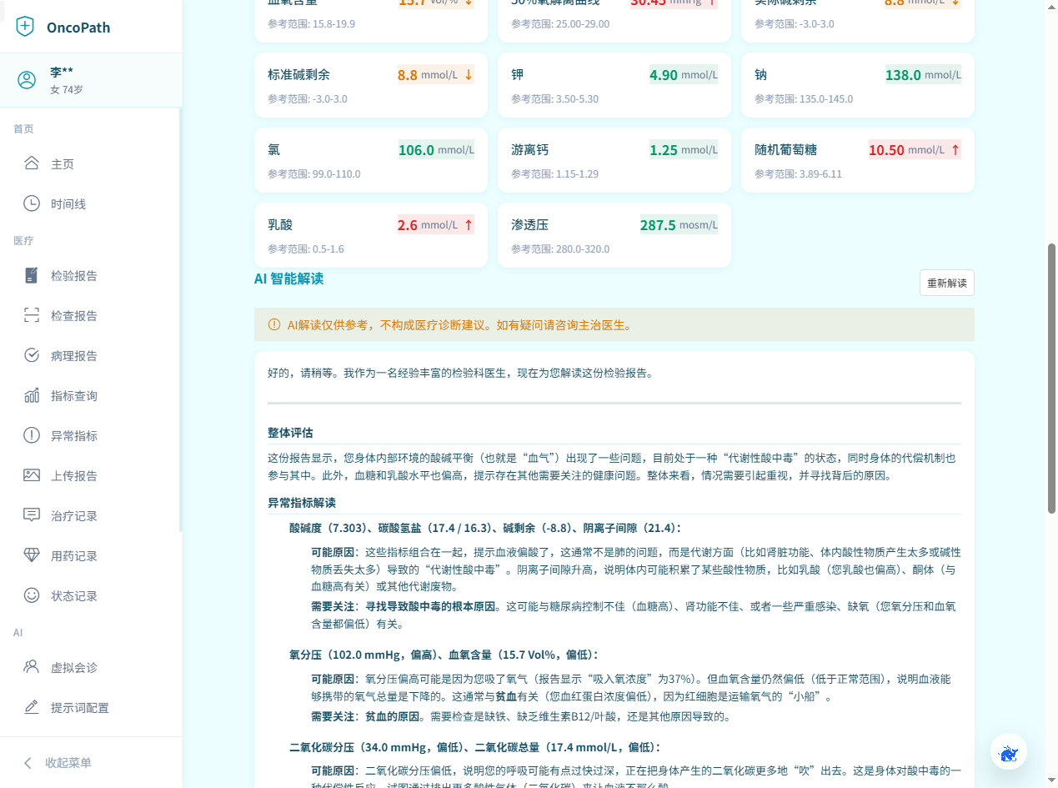Screen dimensions: 1058x788
Task: Click the scan frame icon for 检查报告
Action: pyautogui.click(x=32, y=315)
